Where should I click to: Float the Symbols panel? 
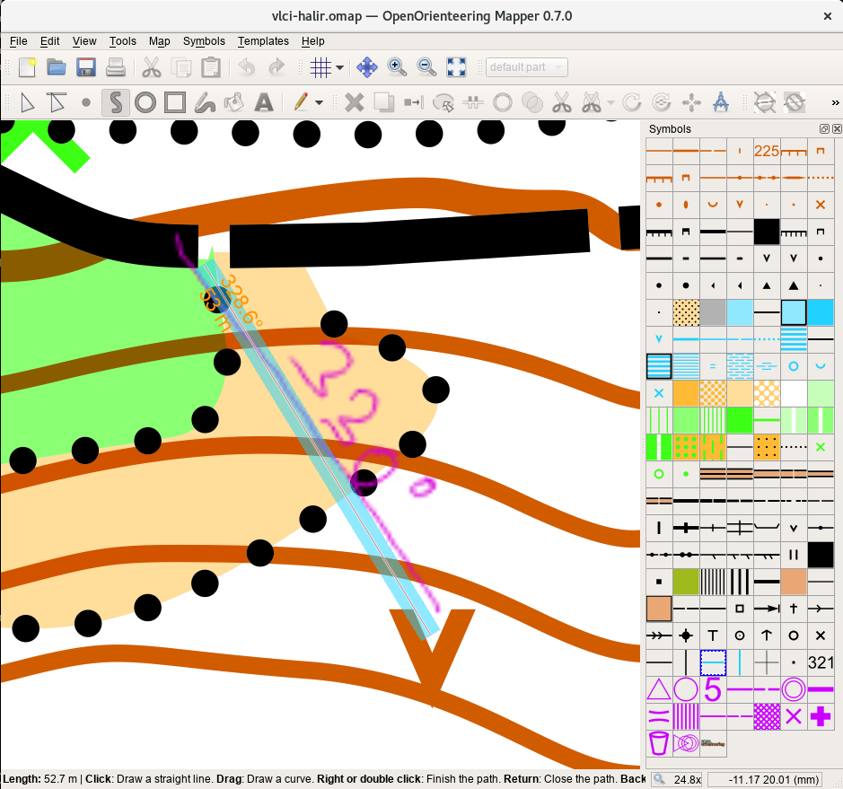(x=824, y=129)
